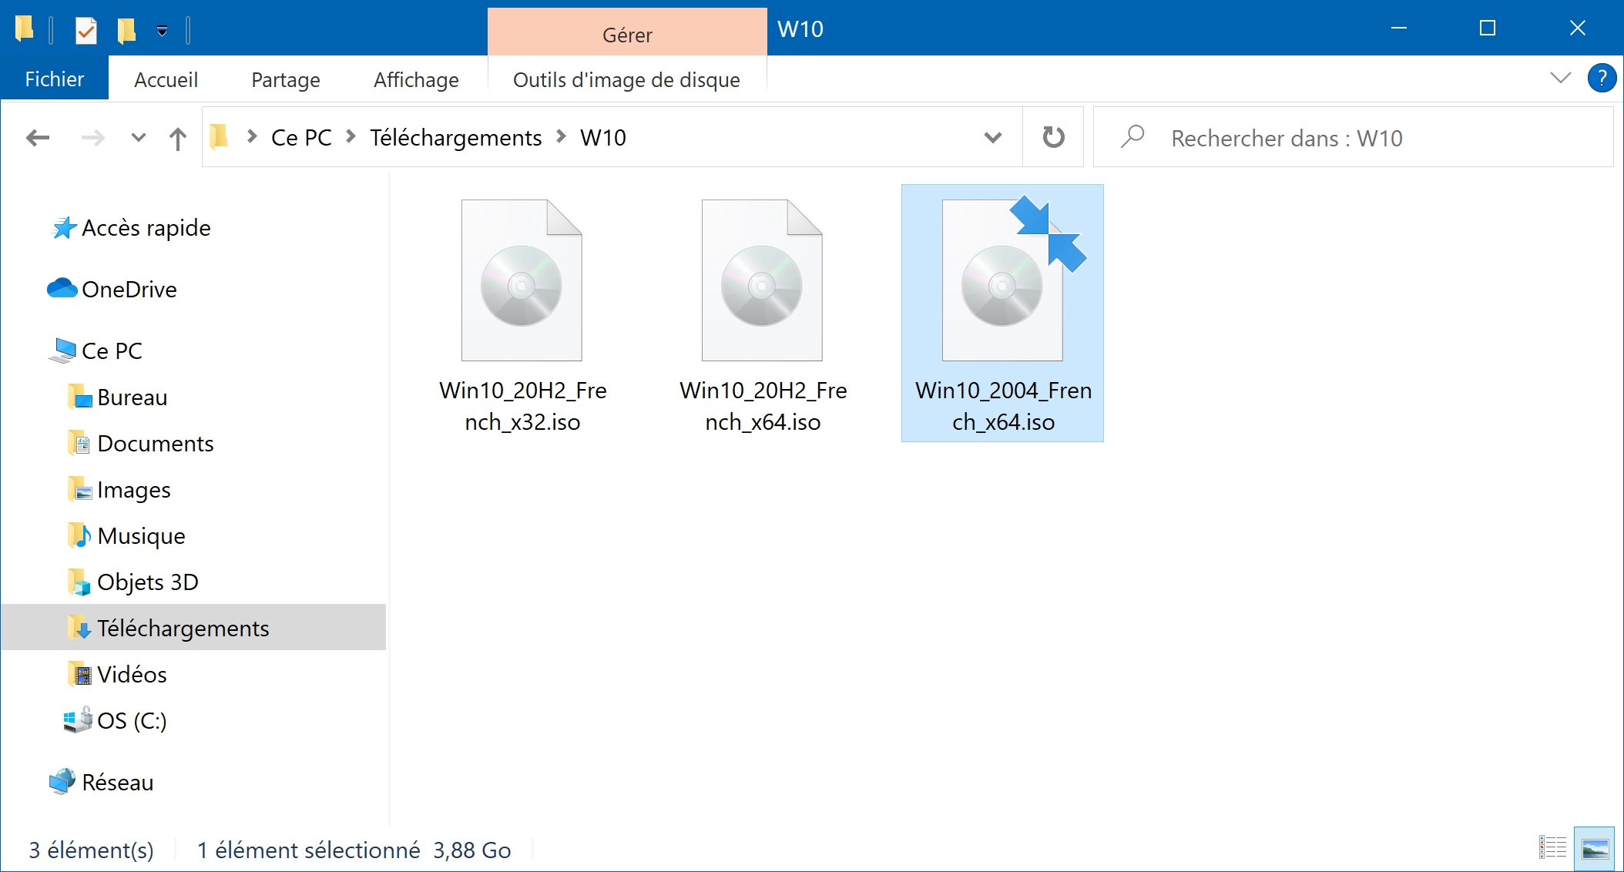Open the Customize Quick Access Toolbar dropdown
Viewport: 1624px width, 872px height.
coord(162,31)
